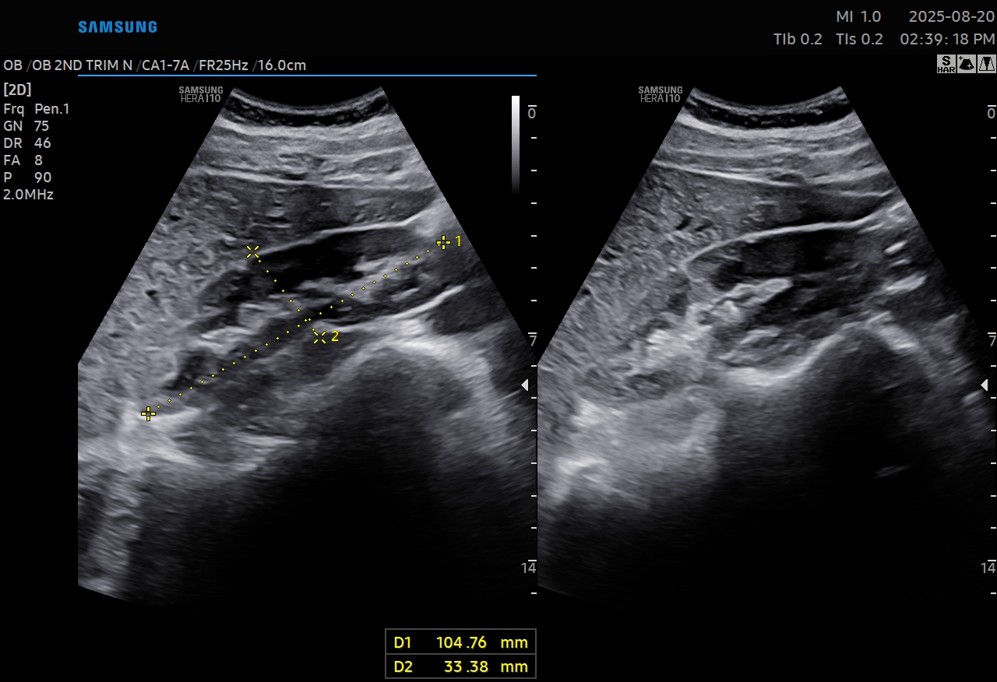
Task: Select caliper 1 upper-right plus marker
Action: pos(443,242)
